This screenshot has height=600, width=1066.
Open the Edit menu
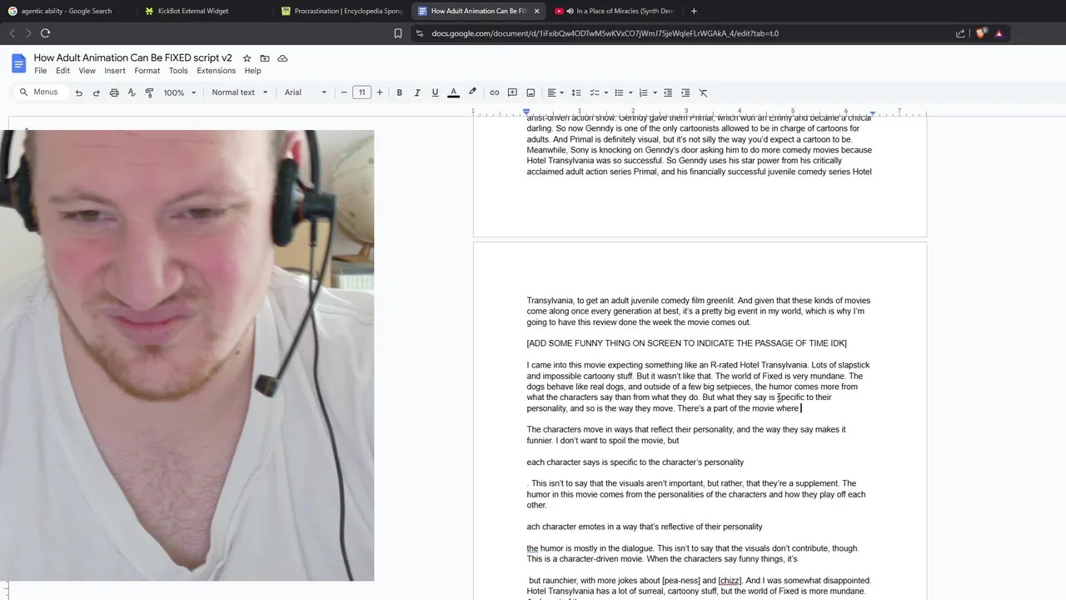(x=62, y=71)
